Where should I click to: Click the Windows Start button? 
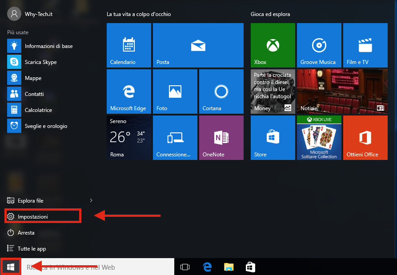click(11, 267)
